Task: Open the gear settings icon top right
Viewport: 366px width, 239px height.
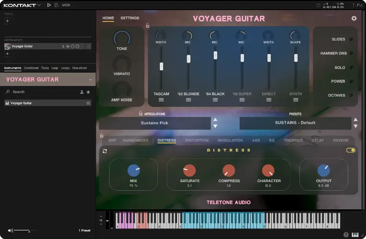Action: pyautogui.click(x=354, y=19)
